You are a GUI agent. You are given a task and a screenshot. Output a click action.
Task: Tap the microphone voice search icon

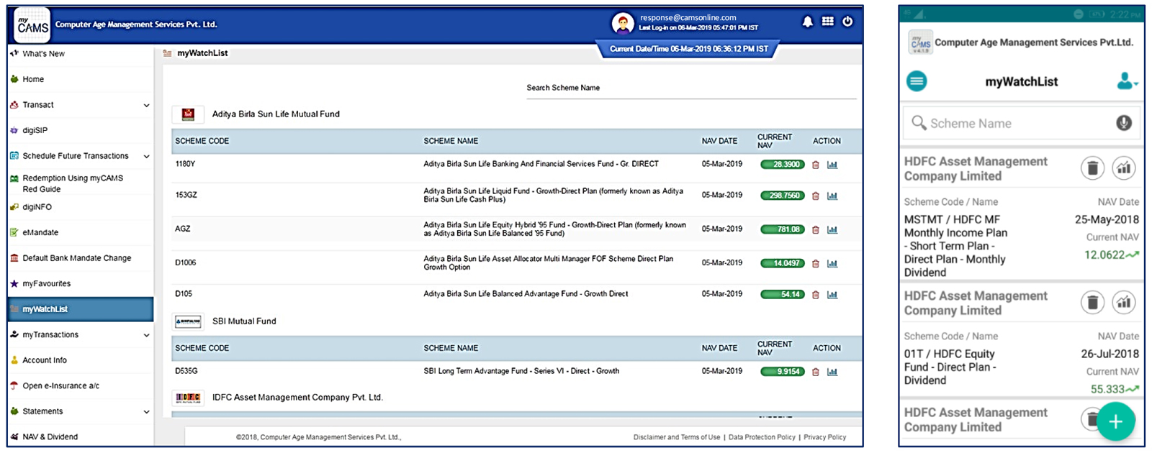(1123, 123)
